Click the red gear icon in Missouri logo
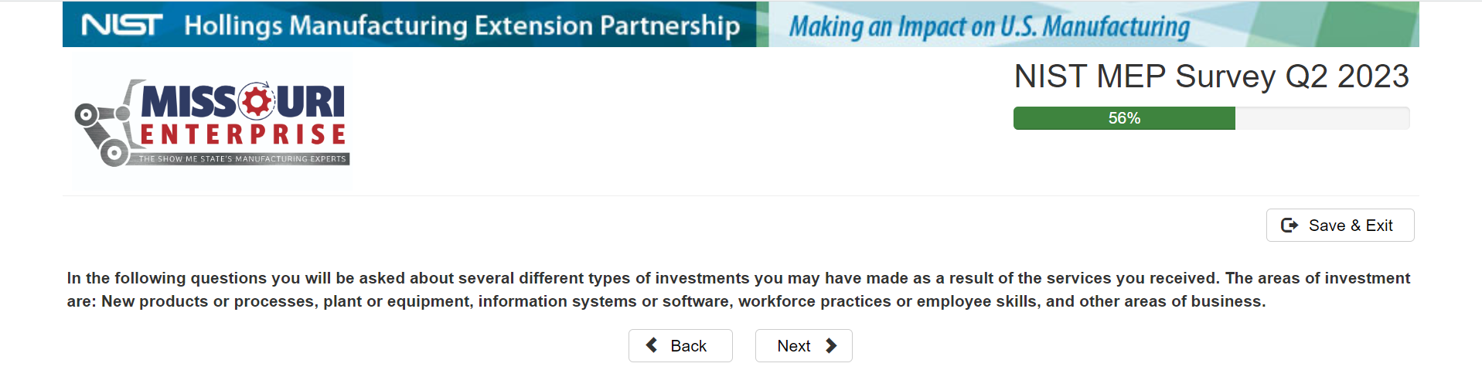 coord(257,101)
